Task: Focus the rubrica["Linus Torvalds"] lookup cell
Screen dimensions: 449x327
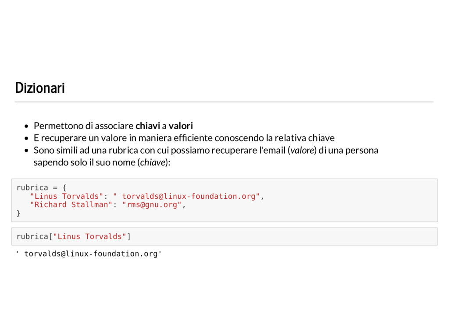Action: point(224,236)
